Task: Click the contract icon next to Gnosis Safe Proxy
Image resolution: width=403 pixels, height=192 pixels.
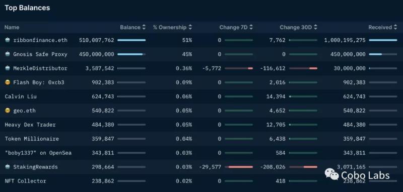Action: click(x=8, y=54)
